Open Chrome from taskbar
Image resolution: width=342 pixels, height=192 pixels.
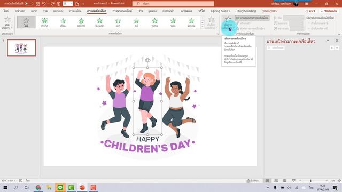[x=38, y=187]
